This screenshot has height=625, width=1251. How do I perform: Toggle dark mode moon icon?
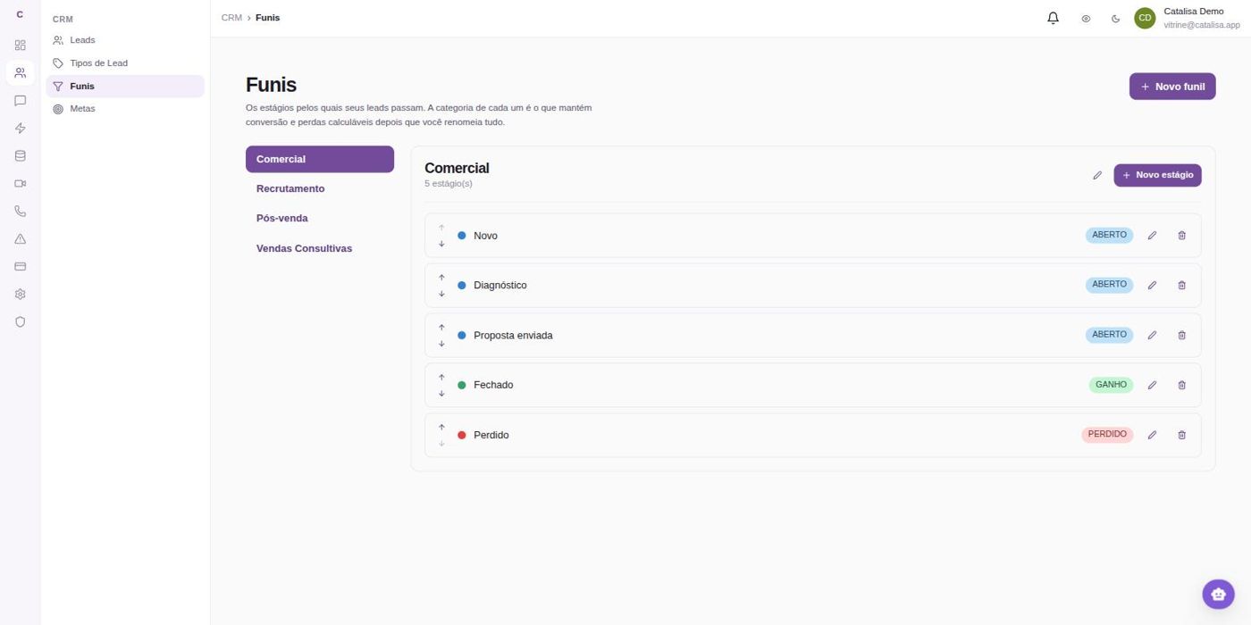(1115, 18)
